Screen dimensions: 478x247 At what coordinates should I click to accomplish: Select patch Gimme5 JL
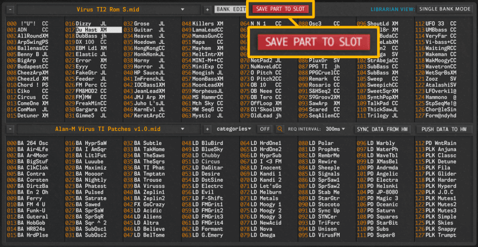pyautogui.click(x=86, y=116)
